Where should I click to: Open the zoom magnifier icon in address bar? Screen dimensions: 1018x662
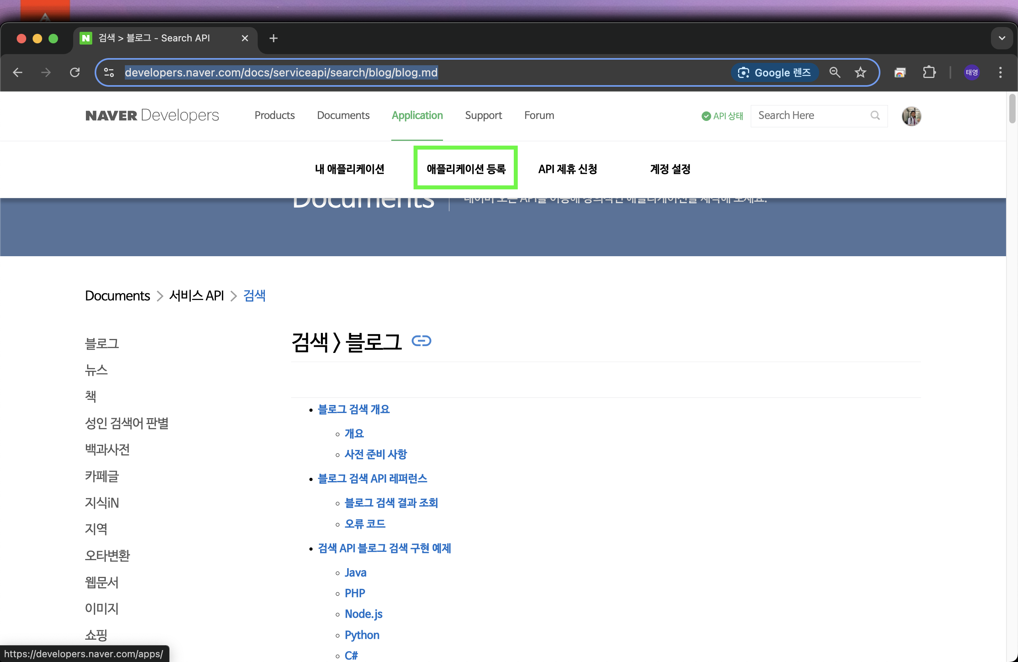(x=835, y=72)
